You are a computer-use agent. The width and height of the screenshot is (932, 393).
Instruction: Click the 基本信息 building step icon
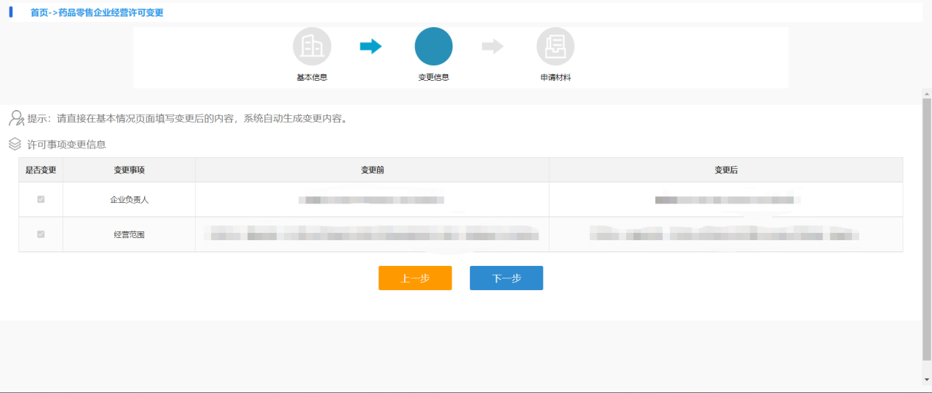(312, 47)
